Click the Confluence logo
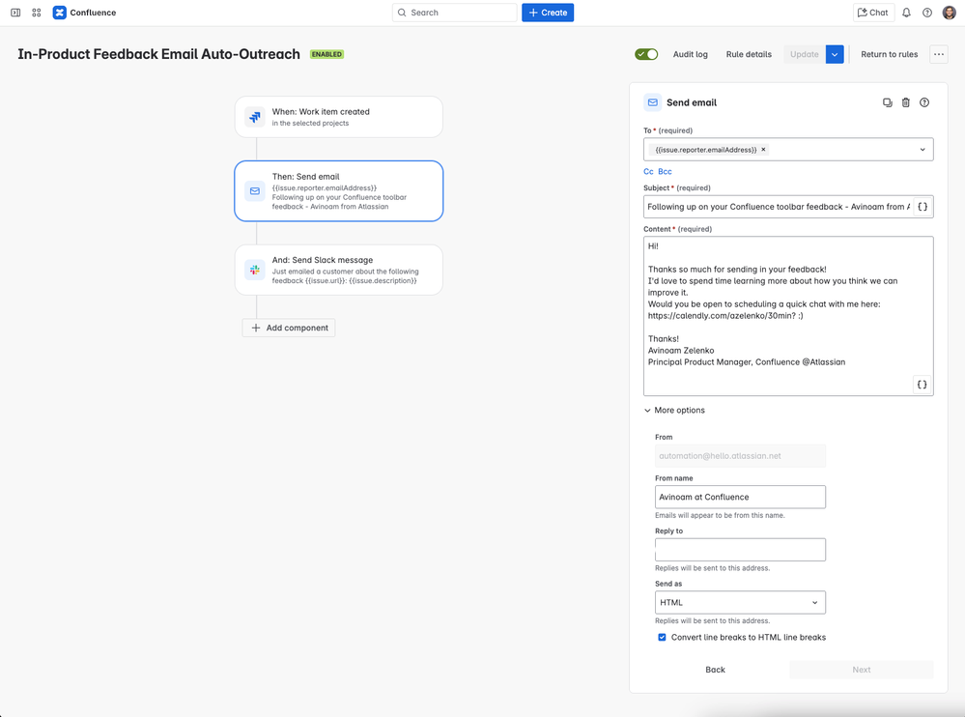Image resolution: width=965 pixels, height=717 pixels. coord(59,13)
